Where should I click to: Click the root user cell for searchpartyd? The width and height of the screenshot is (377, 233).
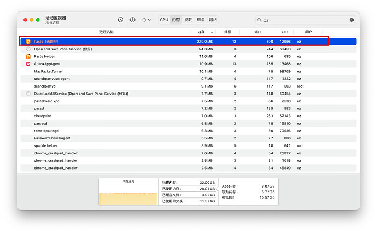click(301, 86)
